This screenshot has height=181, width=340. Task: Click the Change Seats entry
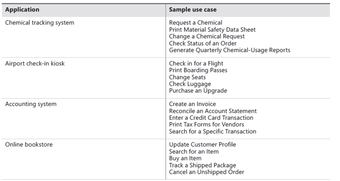point(187,77)
